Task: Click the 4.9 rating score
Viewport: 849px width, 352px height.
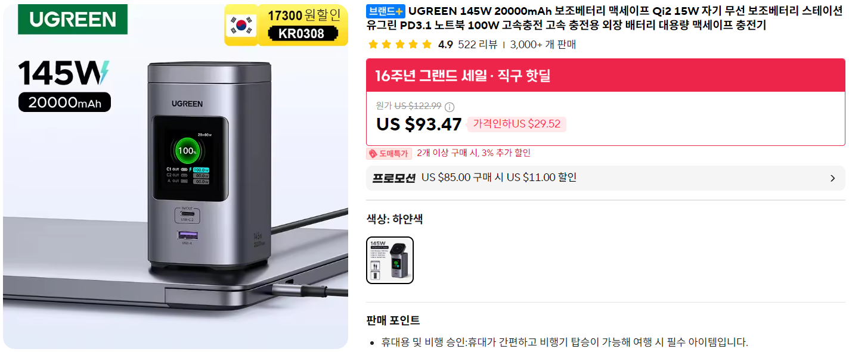Action: 445,45
